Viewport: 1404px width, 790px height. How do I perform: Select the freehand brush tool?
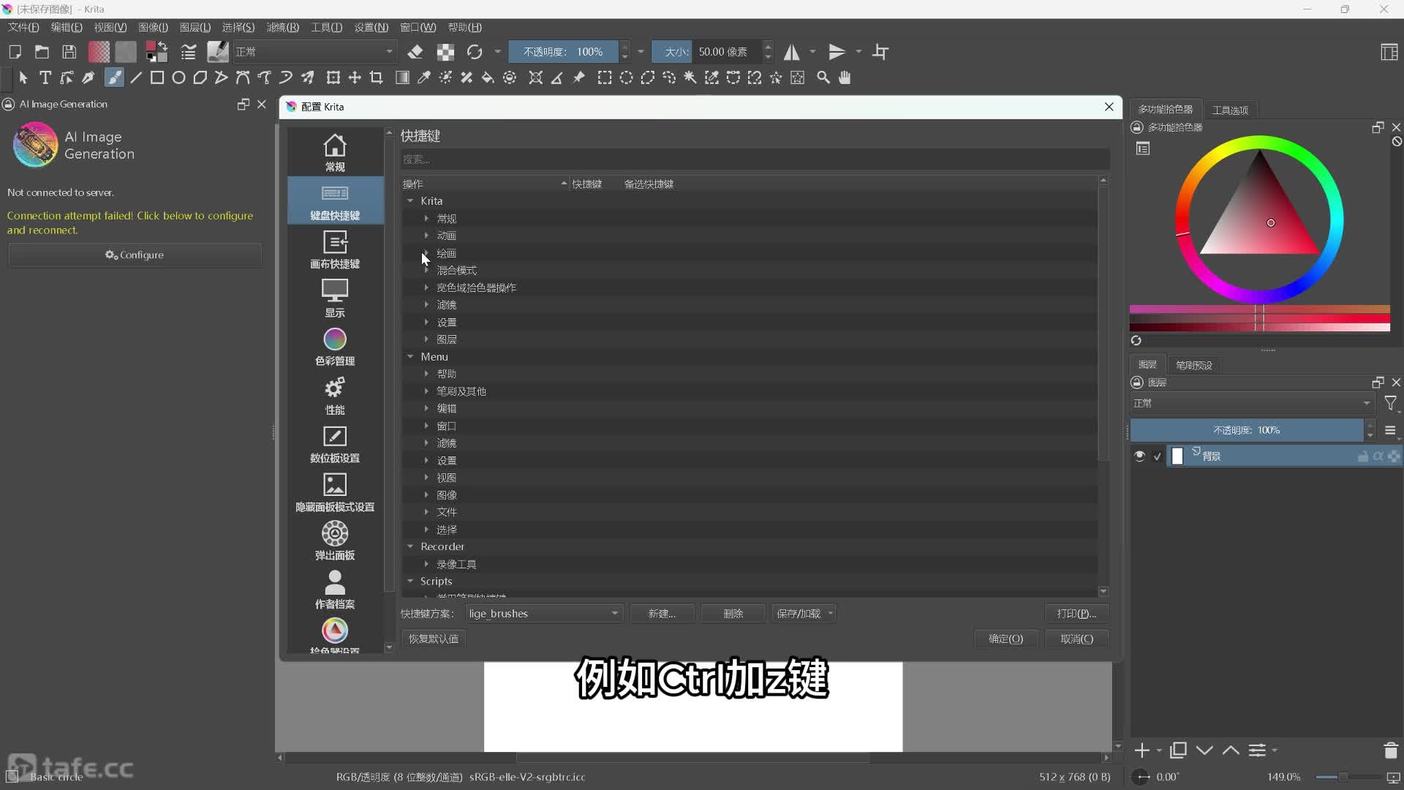click(x=114, y=78)
